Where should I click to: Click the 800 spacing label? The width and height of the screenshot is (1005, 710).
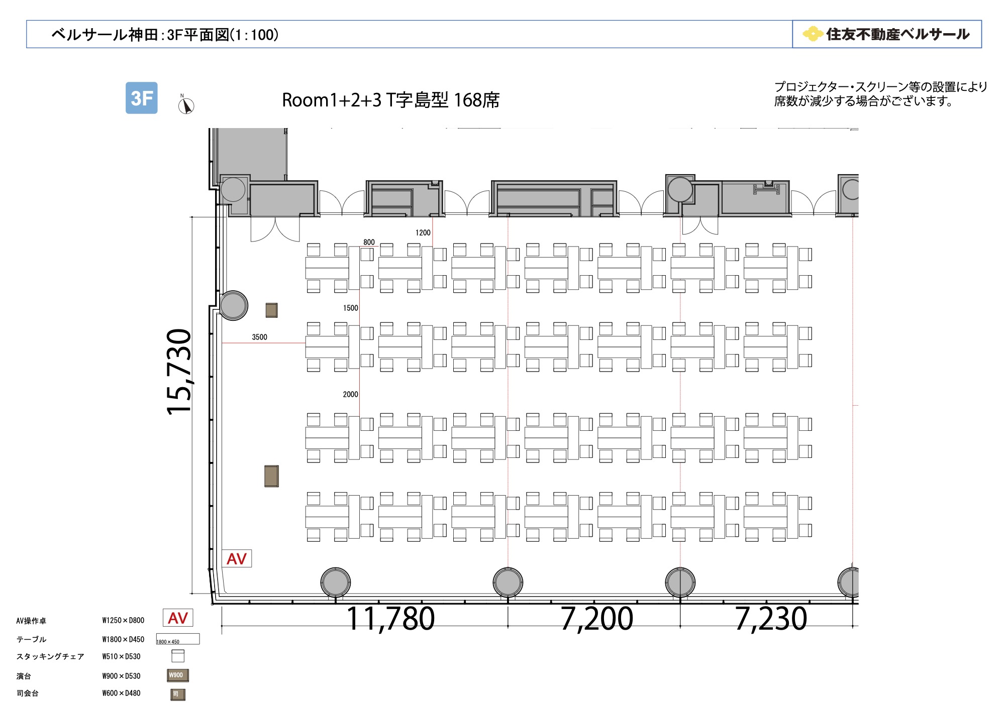point(369,242)
